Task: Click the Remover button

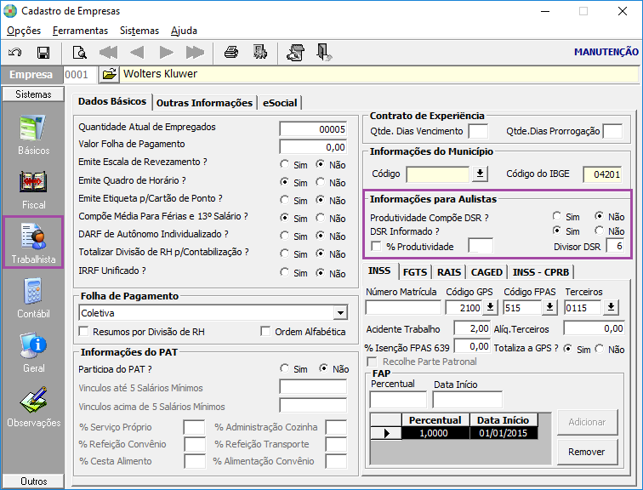Action: [587, 452]
